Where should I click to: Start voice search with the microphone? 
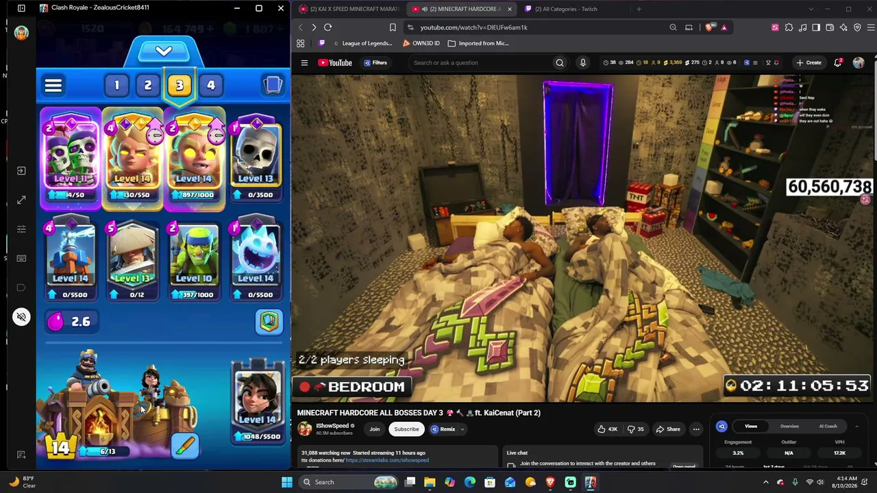point(583,63)
